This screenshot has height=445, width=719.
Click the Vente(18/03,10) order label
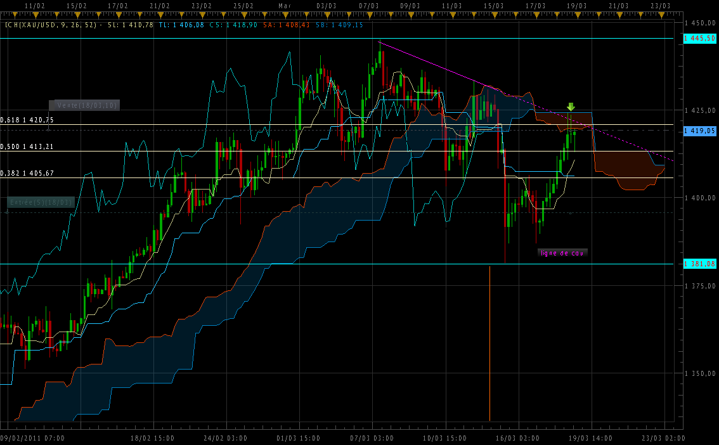85,105
